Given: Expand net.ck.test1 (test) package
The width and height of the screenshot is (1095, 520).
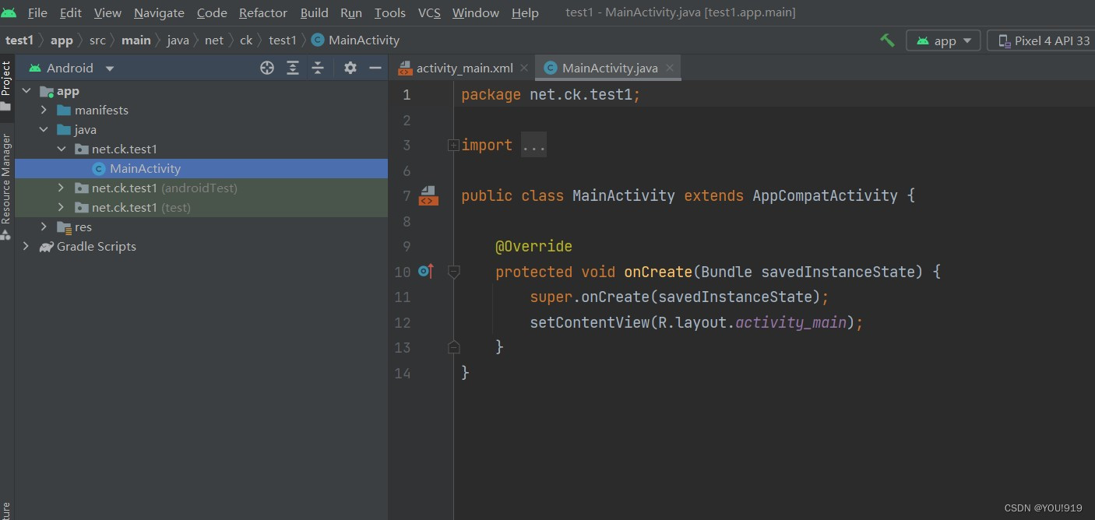Looking at the screenshot, I should 62,207.
